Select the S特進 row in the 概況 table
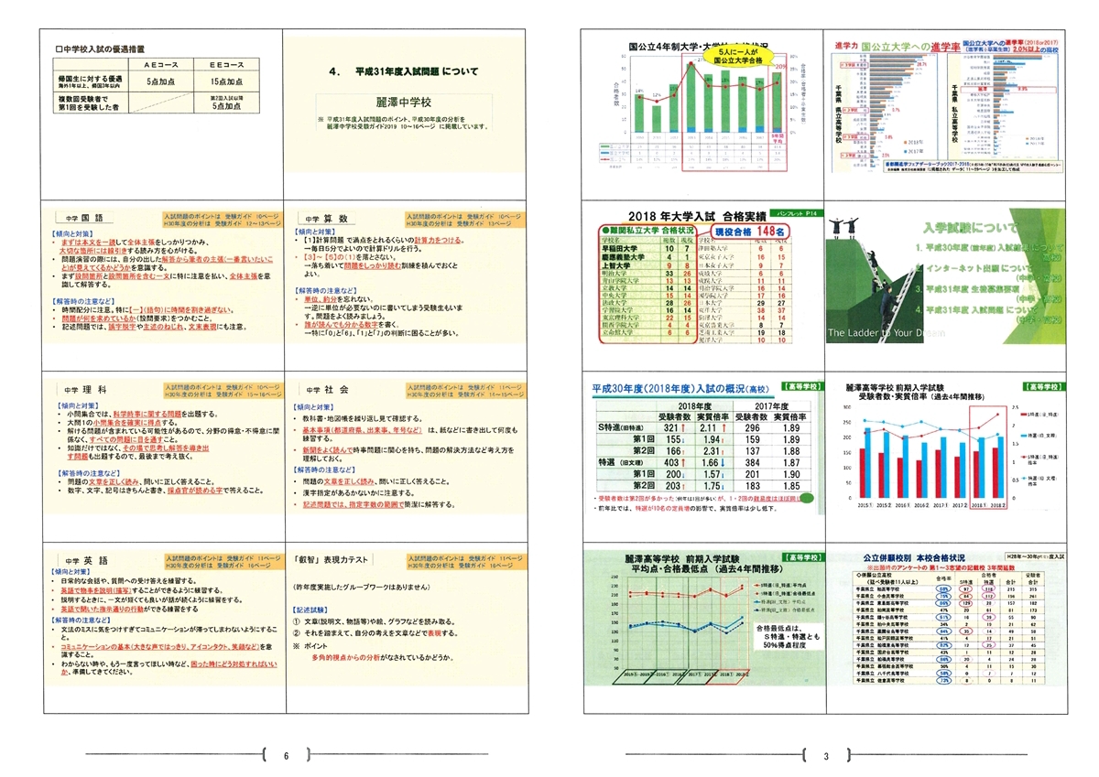 (x=701, y=426)
